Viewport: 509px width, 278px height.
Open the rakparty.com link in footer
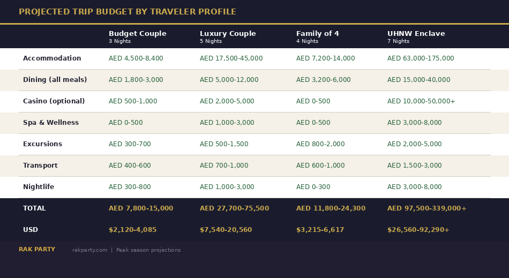[x=89, y=250]
